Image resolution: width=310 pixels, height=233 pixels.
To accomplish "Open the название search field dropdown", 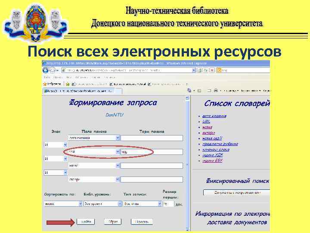I will [118, 166].
